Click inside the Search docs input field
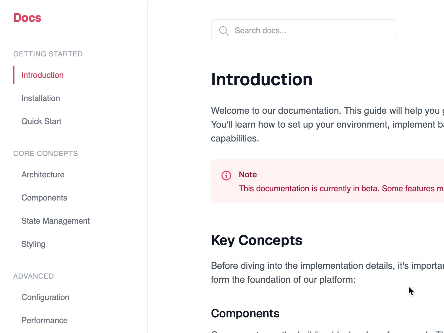444x333 pixels. [x=289, y=30]
